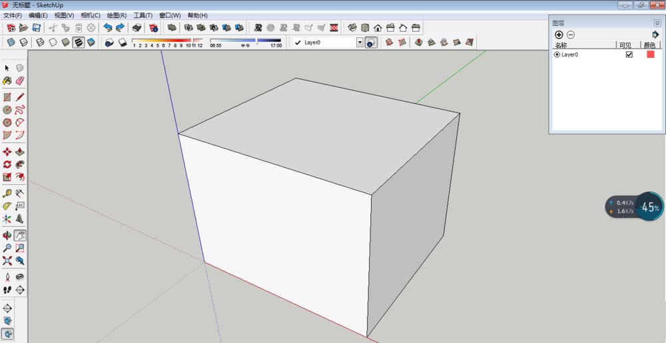Open the layers panel details flyout arrow

click(x=655, y=35)
